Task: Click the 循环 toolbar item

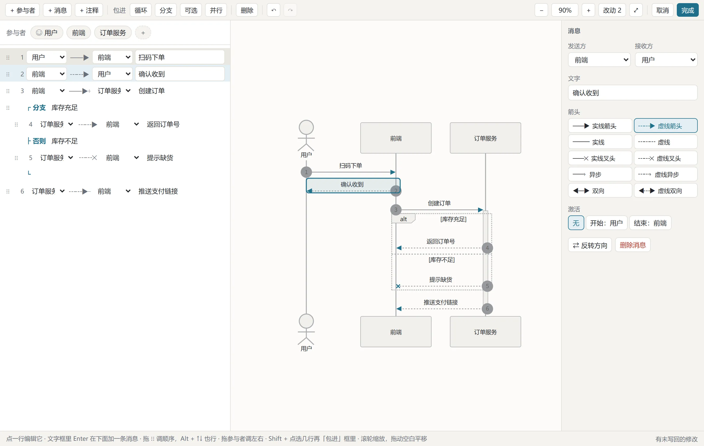Action: pyautogui.click(x=141, y=10)
